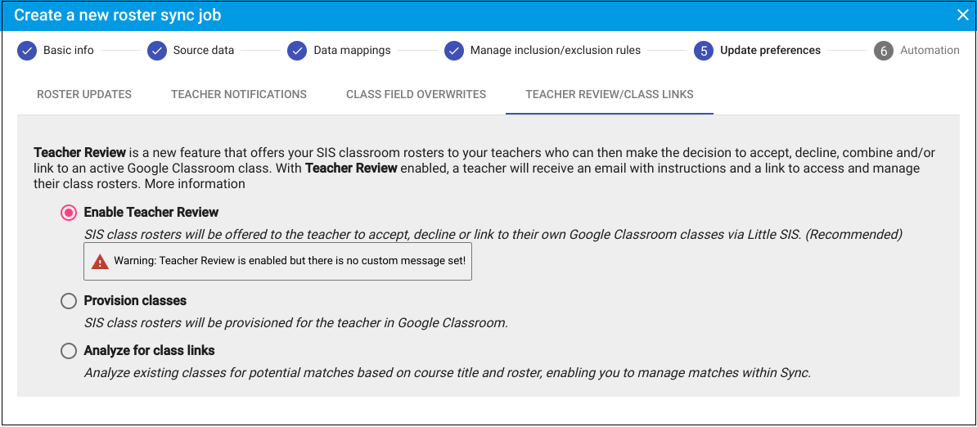
Task: Click the 'Create a new roster sync job' title
Action: pos(117,15)
